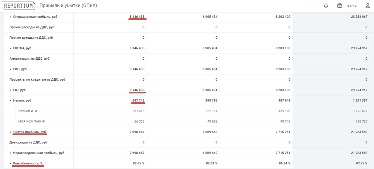Expand the EBIT row arrow
The height and width of the screenshot is (169, 374).
pyautogui.click(x=10, y=69)
